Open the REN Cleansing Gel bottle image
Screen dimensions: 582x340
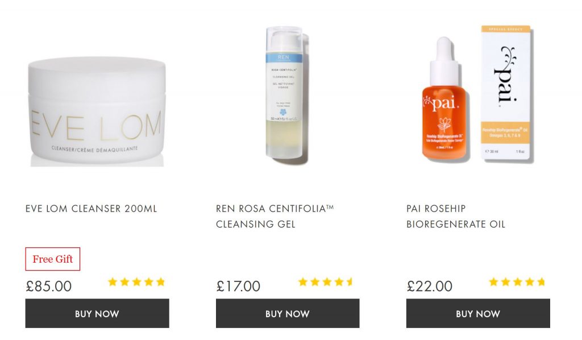pos(287,95)
